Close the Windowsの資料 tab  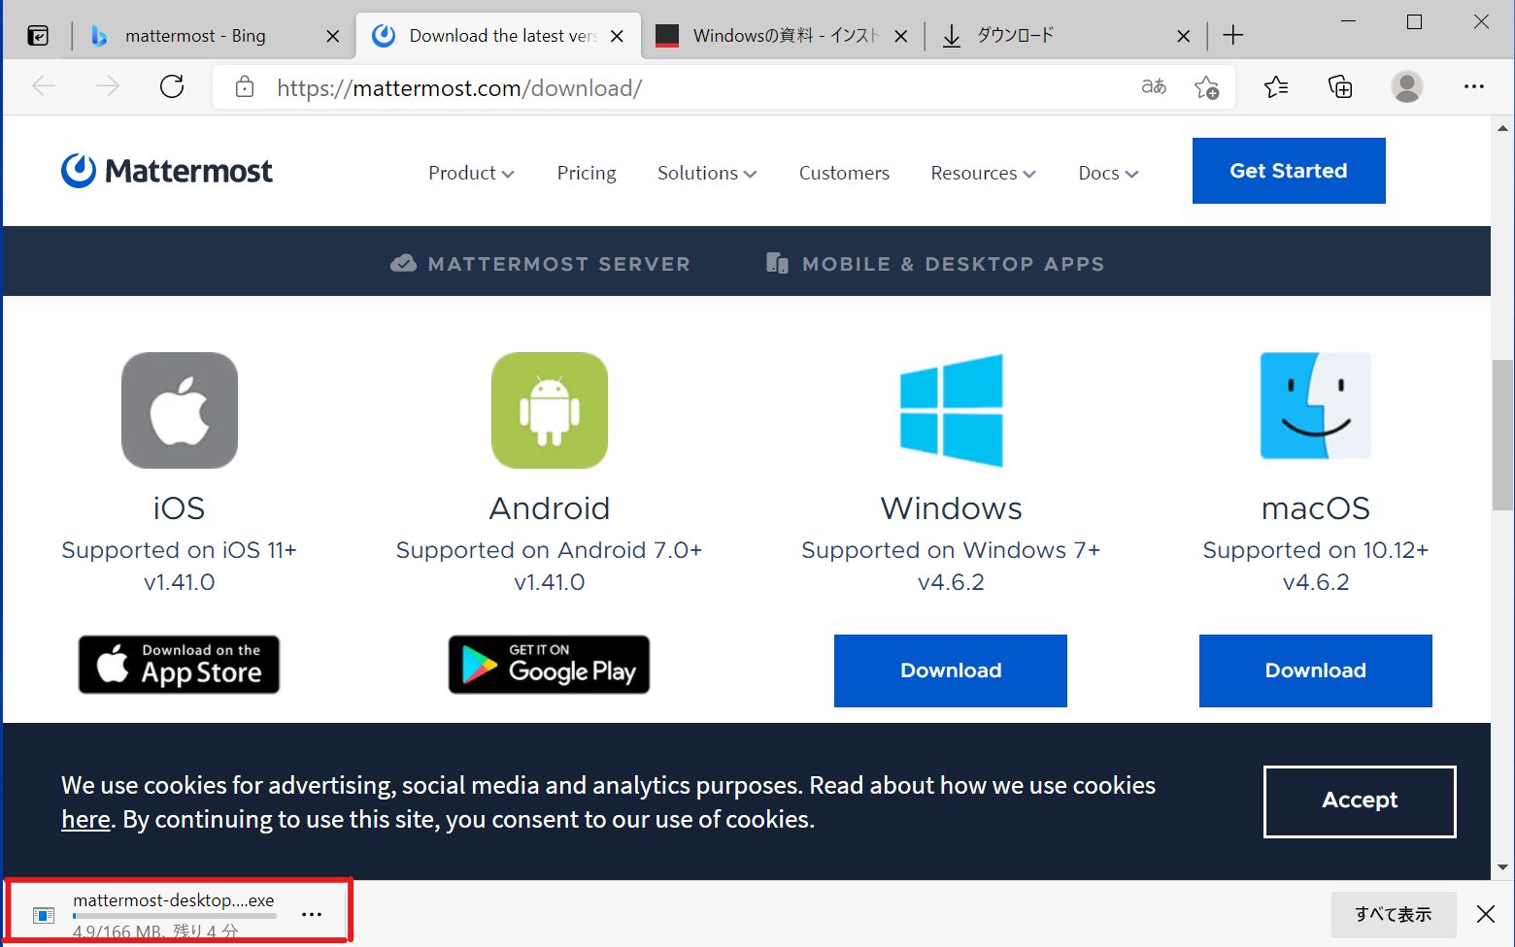(x=900, y=36)
